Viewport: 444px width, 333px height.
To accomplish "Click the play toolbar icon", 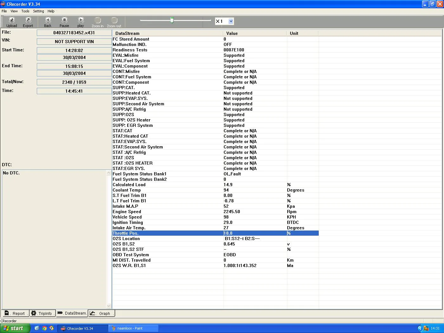I will point(81,22).
